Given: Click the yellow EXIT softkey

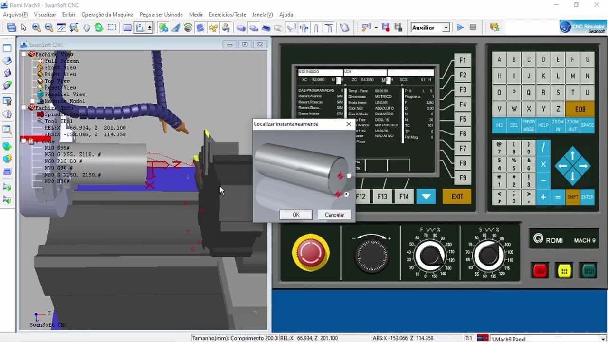Looking at the screenshot, I should coord(457,197).
